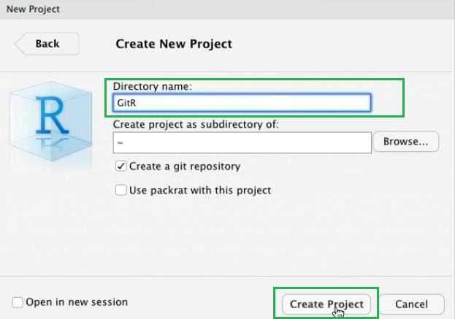455x319 pixels.
Task: Open the Browse... folder chooser
Action: point(406,142)
